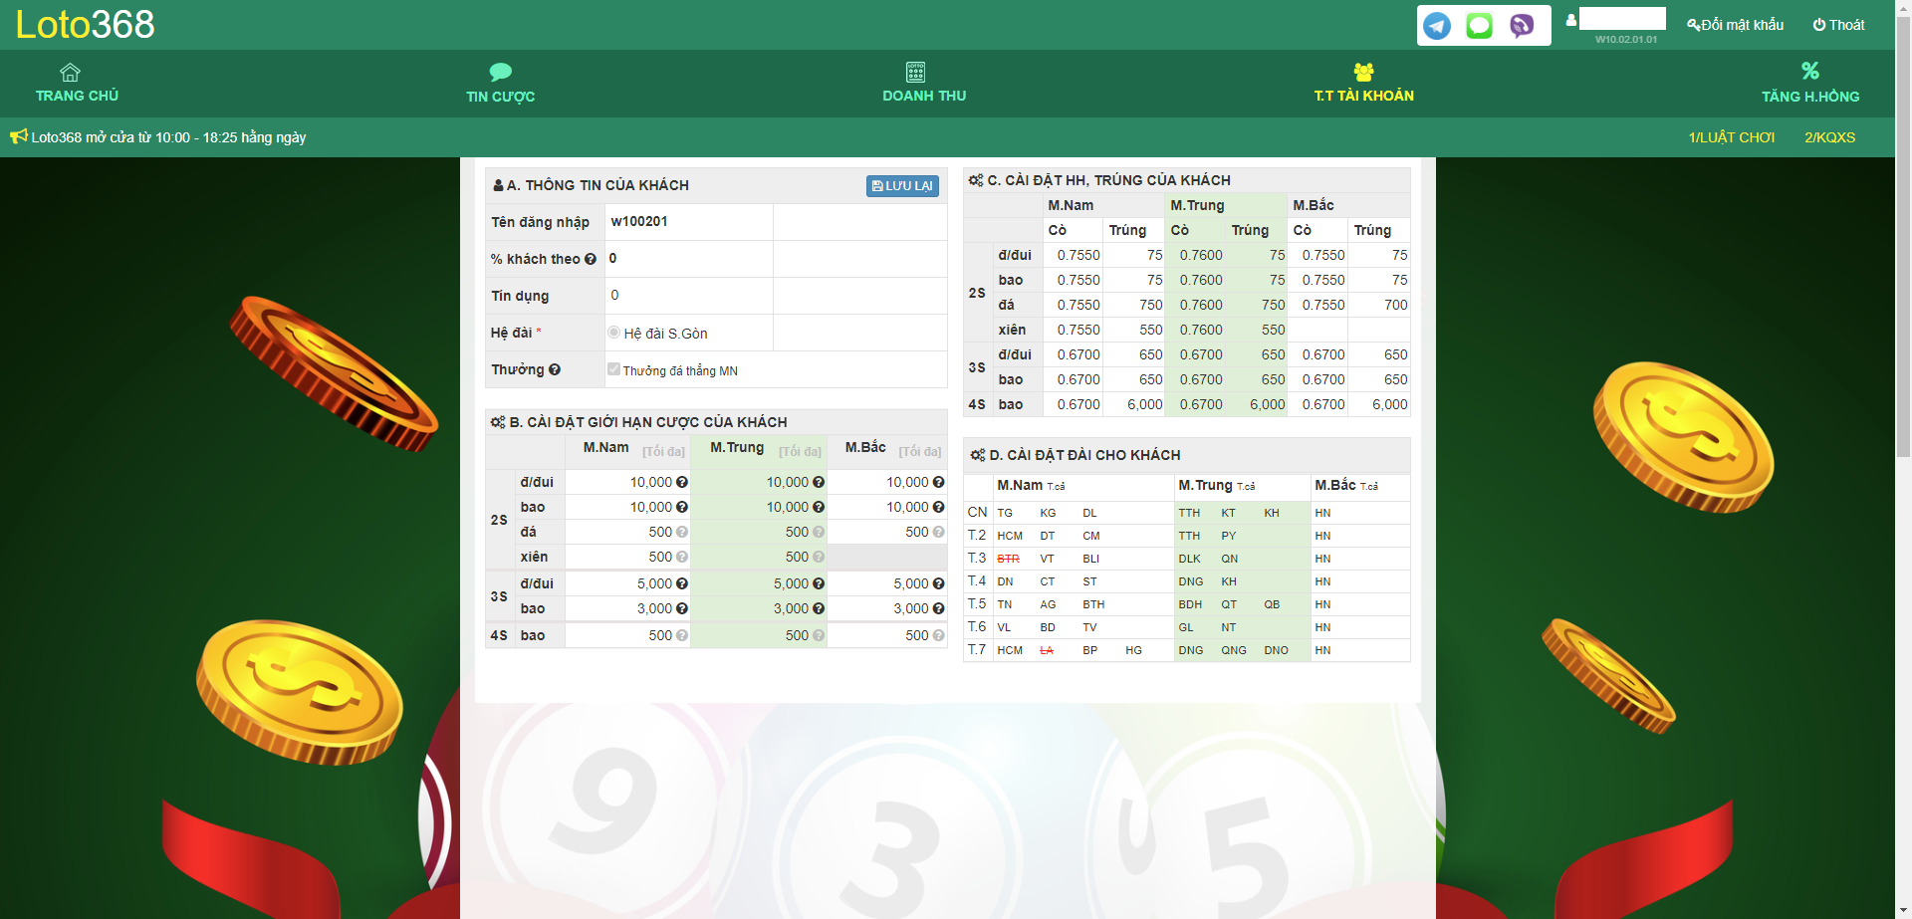Toggle Thưởng đá thẳng MN checkbox

tap(614, 369)
